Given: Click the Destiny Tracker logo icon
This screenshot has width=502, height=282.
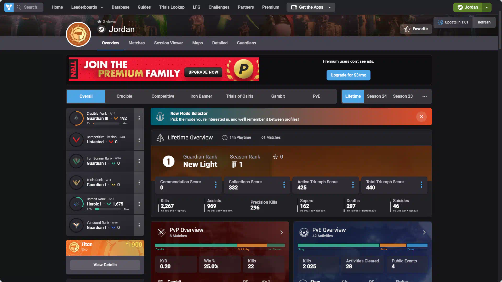Looking at the screenshot, I should pos(9,7).
